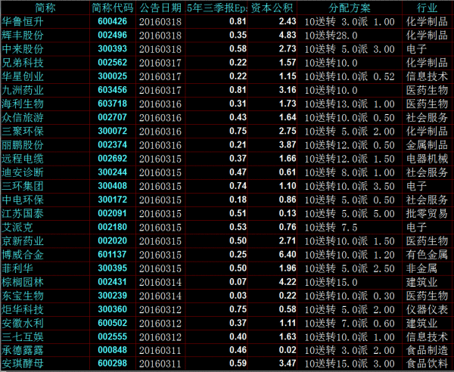Select stock name 远程电缆
454x372 pixels.
coord(23,159)
